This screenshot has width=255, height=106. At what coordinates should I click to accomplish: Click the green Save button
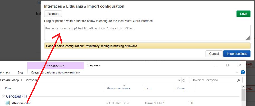[243, 14]
